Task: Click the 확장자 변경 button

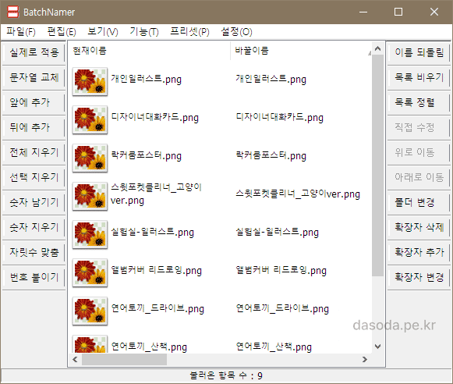Action: [x=419, y=277]
